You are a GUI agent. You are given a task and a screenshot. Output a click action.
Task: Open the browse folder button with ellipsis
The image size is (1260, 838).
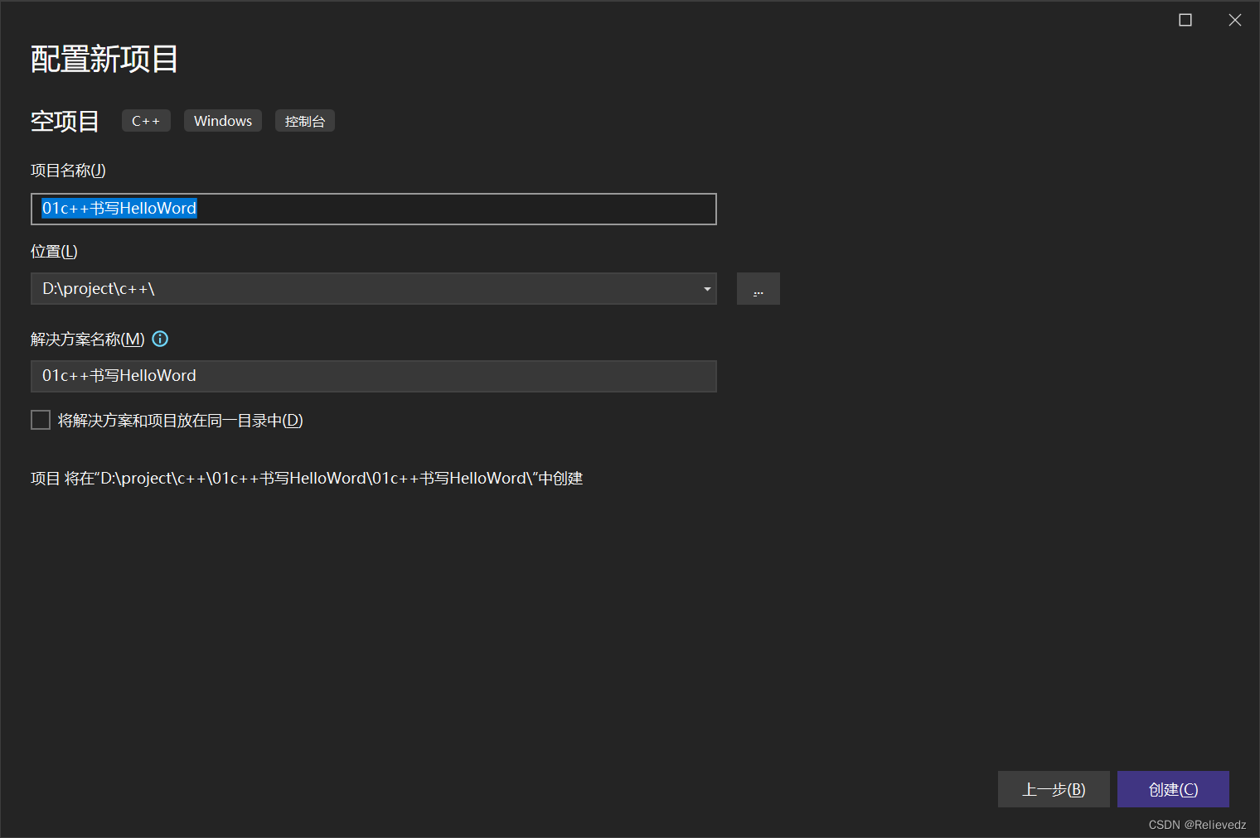click(x=758, y=289)
